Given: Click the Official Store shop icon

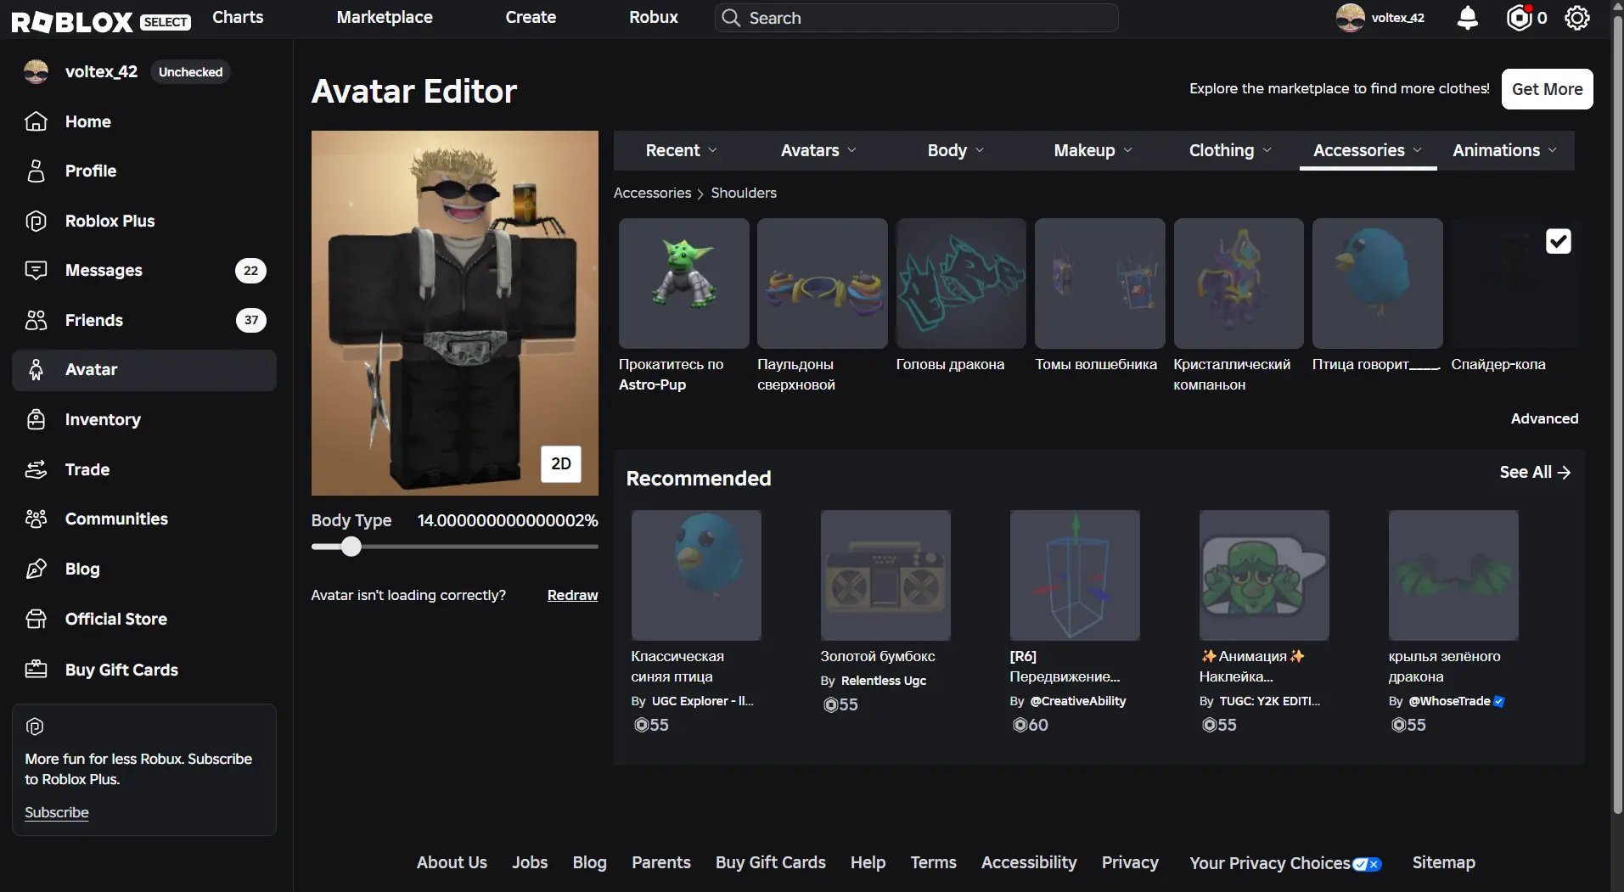Looking at the screenshot, I should tap(36, 619).
